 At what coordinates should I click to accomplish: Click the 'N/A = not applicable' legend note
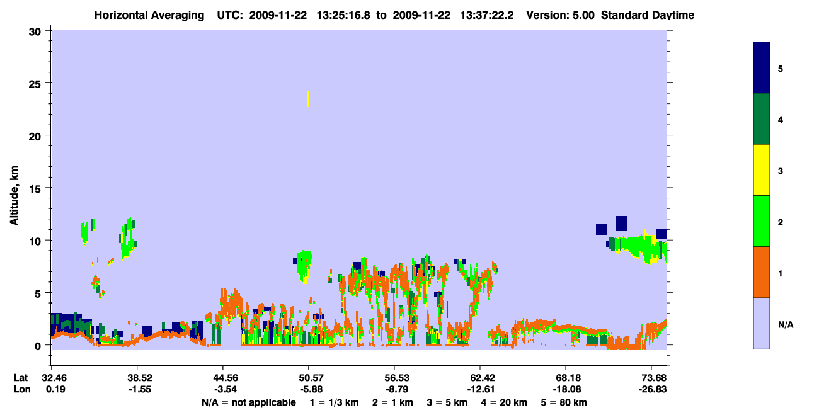pos(249,402)
